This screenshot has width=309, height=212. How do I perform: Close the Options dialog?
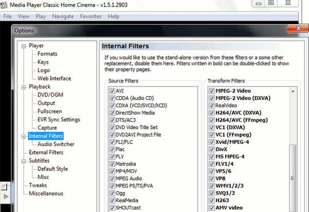(298, 28)
